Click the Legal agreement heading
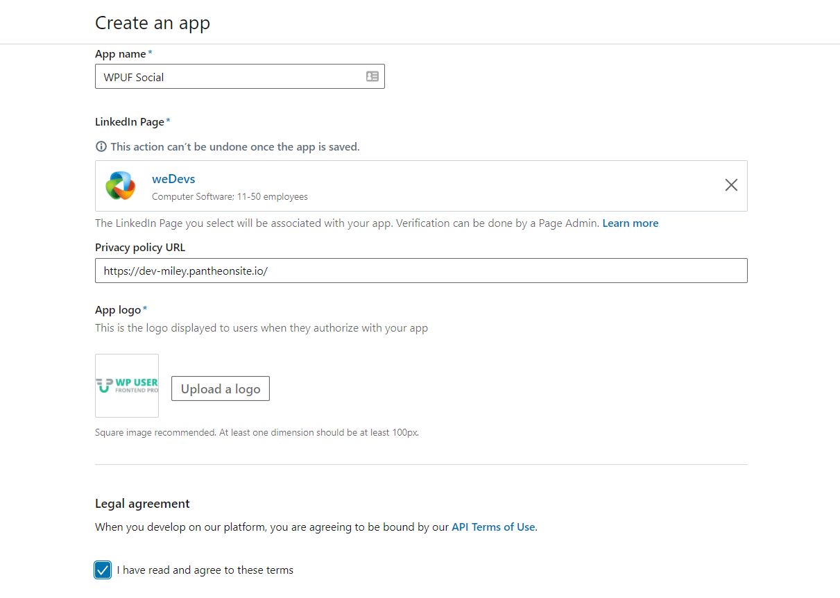 142,503
